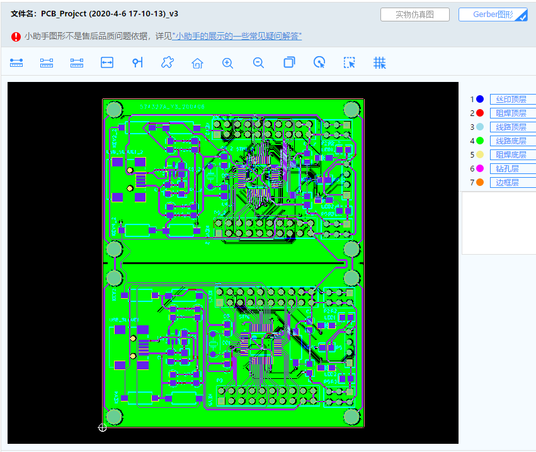The image size is (536, 452).
Task: Open the 实物仿真图 view
Action: [x=415, y=14]
